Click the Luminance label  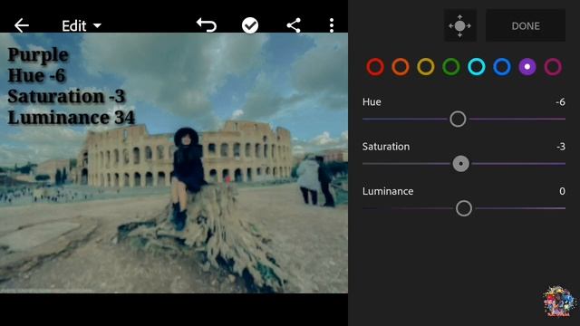(x=388, y=191)
